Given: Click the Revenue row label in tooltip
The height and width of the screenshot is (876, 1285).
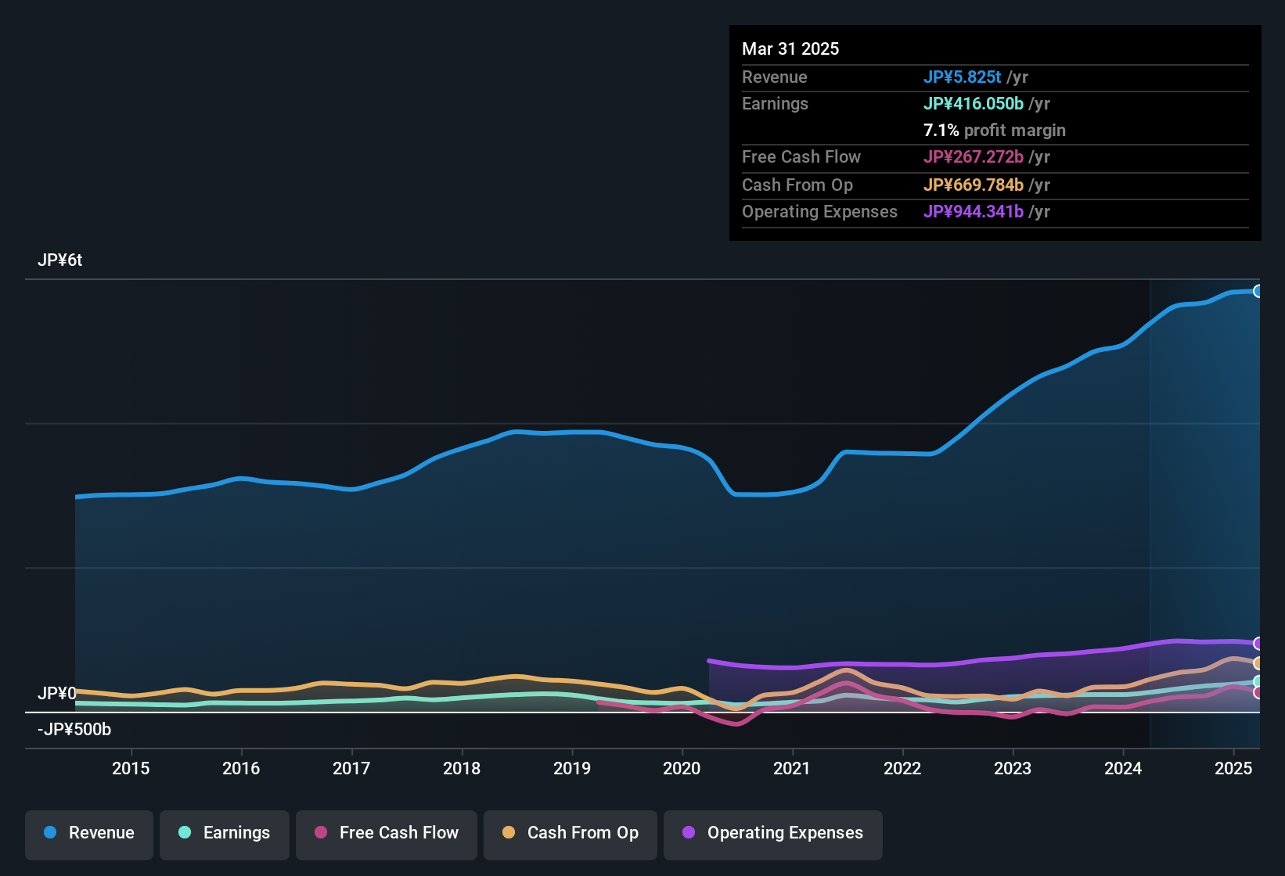Looking at the screenshot, I should coord(775,77).
